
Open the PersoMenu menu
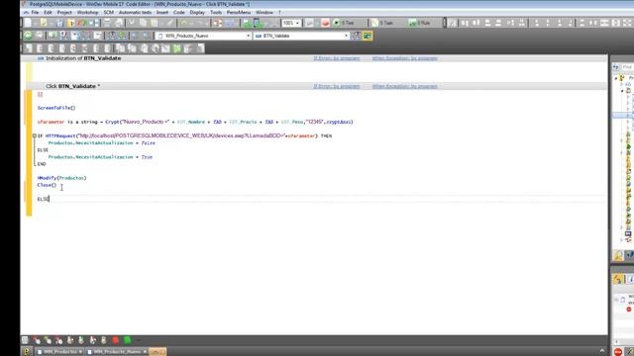coord(239,13)
